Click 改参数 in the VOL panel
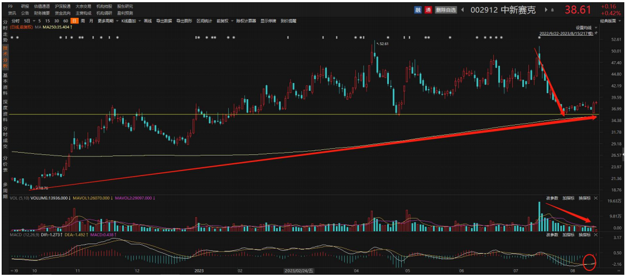Screen dimensions: 626x277 (552, 198)
